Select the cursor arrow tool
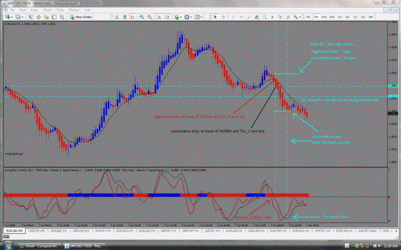 (x=215, y=17)
